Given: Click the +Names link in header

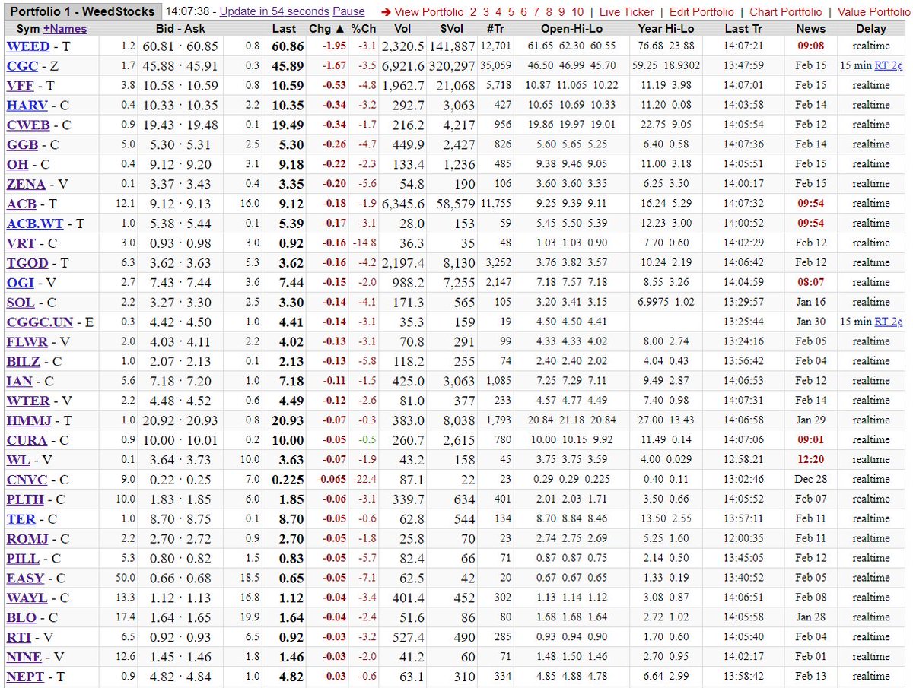Looking at the screenshot, I should point(65,29).
